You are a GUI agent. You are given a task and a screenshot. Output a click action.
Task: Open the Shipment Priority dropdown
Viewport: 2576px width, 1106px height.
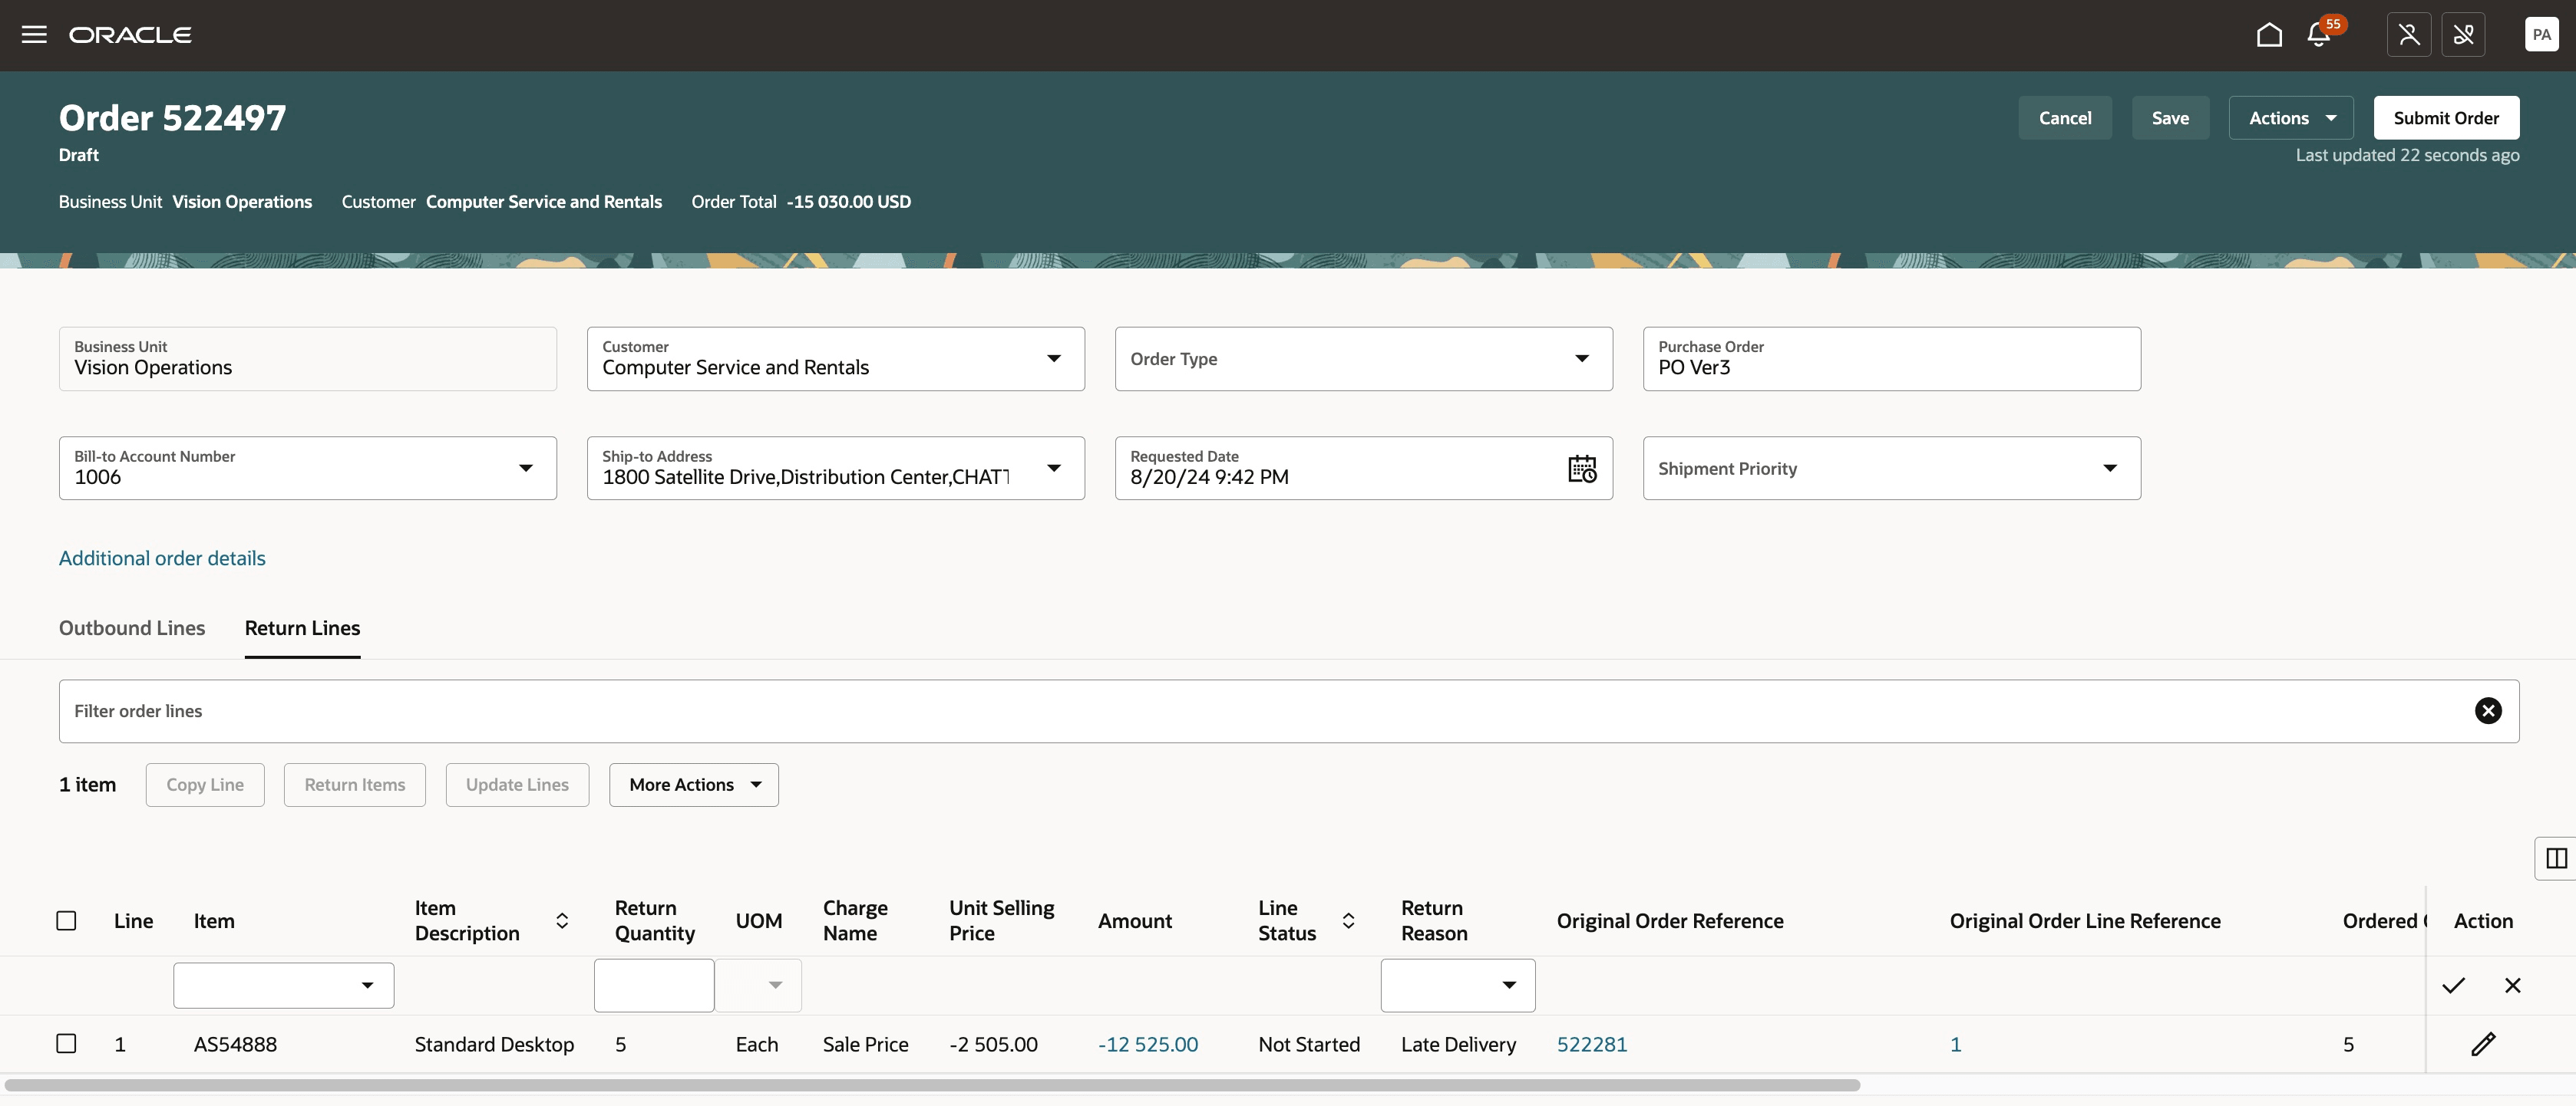pos(2110,469)
